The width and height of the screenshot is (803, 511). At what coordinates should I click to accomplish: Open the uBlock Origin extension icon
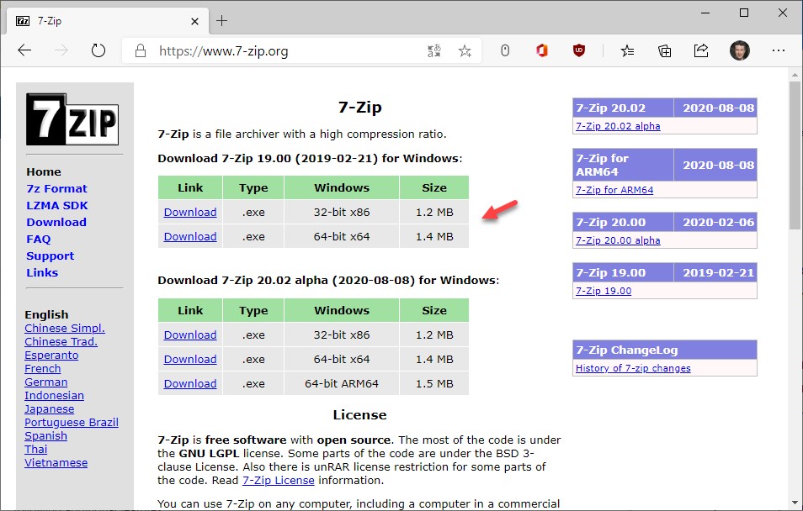[x=579, y=50]
